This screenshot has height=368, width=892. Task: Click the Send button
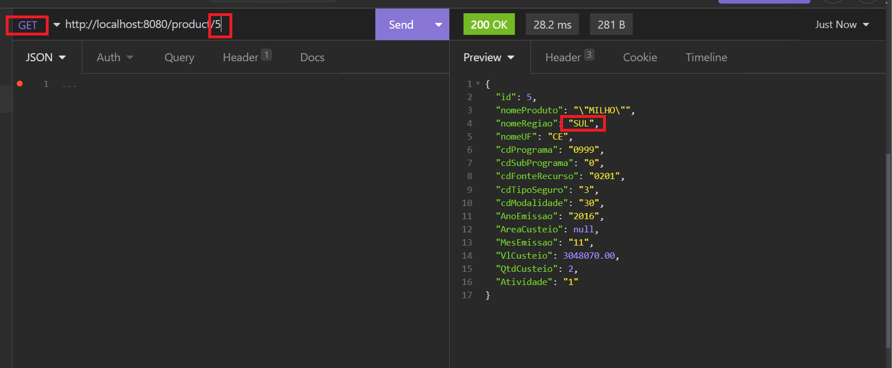click(401, 24)
